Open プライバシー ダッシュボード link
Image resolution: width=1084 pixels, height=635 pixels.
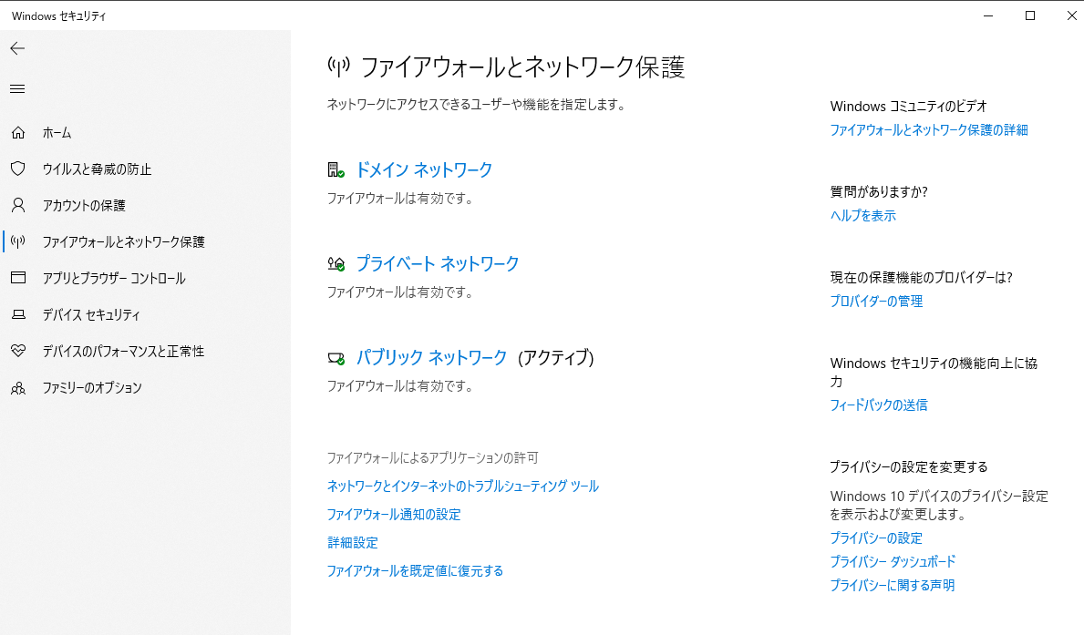(x=893, y=562)
